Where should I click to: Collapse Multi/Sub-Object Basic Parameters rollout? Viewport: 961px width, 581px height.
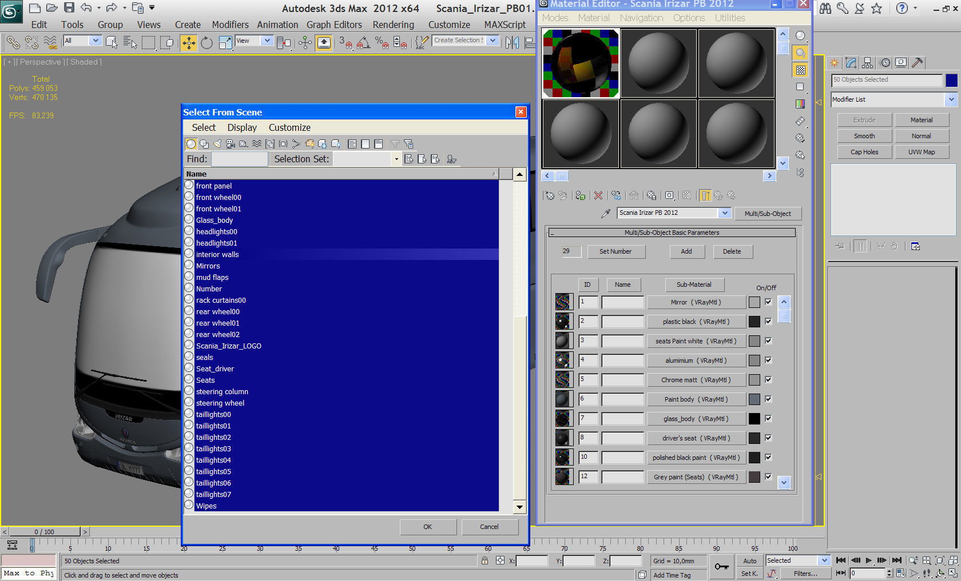tap(553, 233)
